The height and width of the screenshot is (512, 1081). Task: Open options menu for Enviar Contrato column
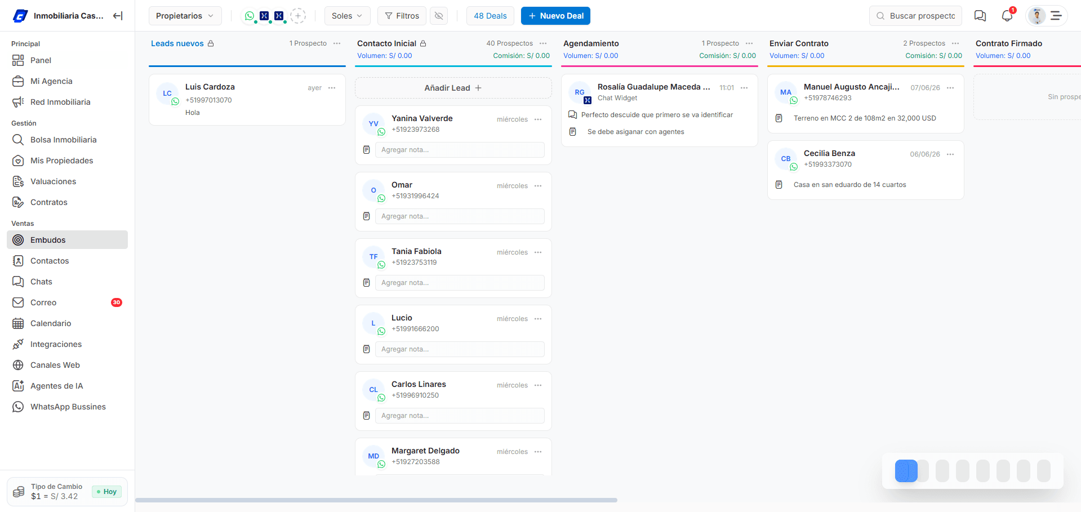click(x=955, y=43)
